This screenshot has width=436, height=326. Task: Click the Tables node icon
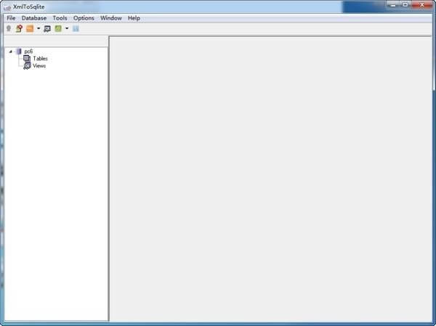[27, 58]
